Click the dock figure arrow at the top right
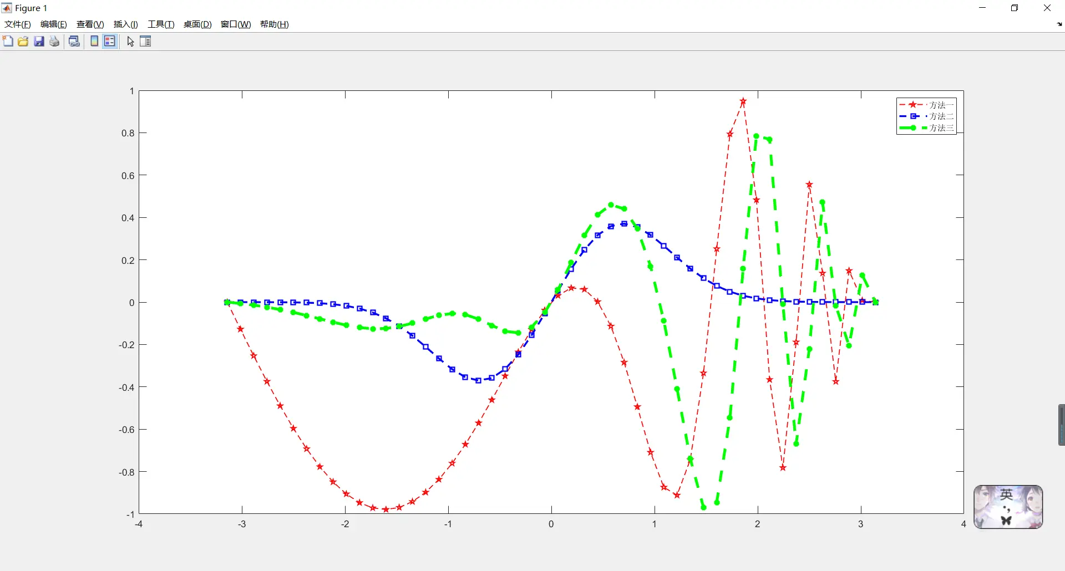This screenshot has width=1065, height=571. pos(1059,24)
